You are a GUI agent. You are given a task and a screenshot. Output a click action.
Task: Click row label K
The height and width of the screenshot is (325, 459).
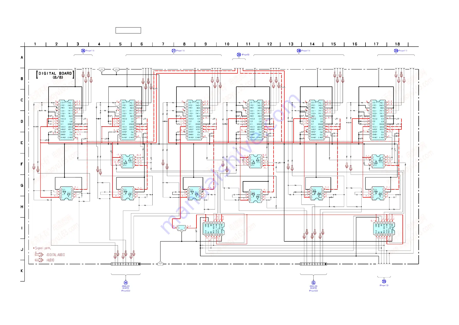22,271
